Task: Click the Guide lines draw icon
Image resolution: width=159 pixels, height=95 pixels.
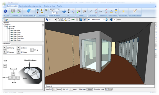Action: coord(90,11)
